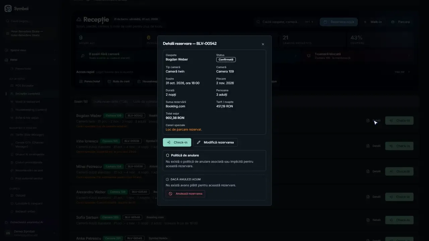429x241 pixels.
Task: Open Modifică rezervarea editor
Action: point(216,142)
